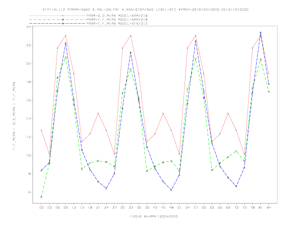Click the x-axis tick label 39

[147, 208]
